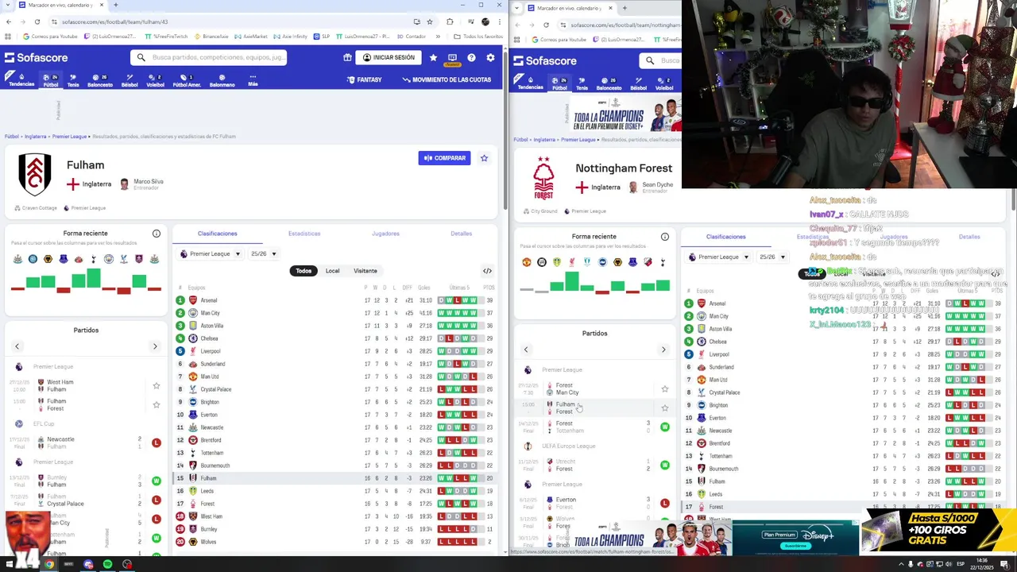
Task: Favorite Fulham team with star toggle
Action: pos(484,158)
